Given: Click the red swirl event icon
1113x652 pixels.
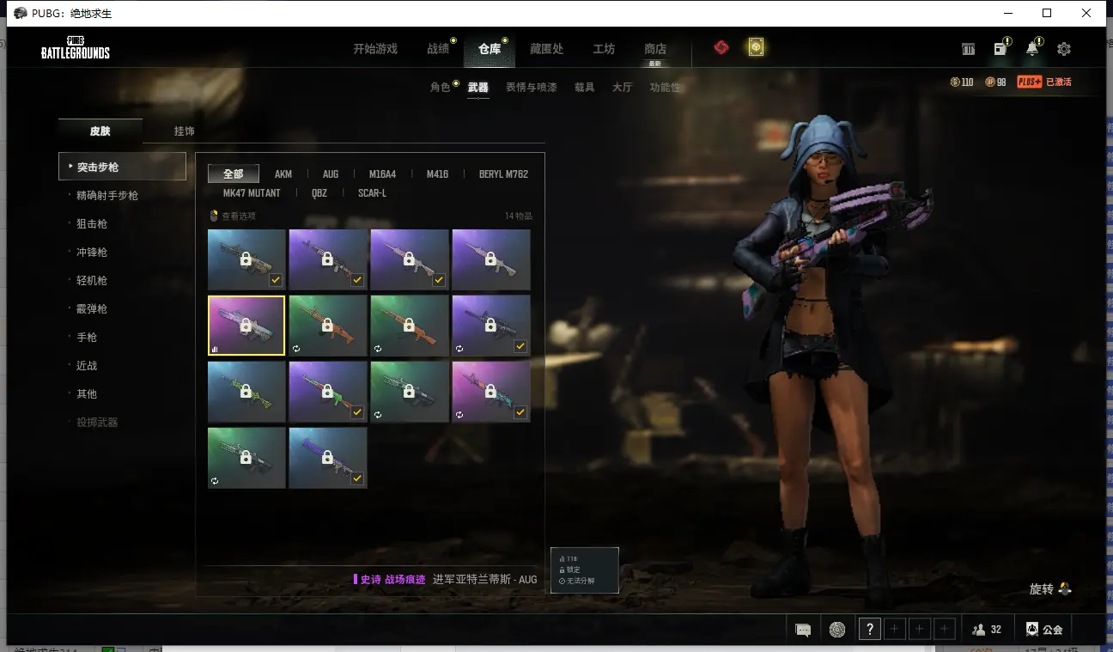Looking at the screenshot, I should coord(721,48).
